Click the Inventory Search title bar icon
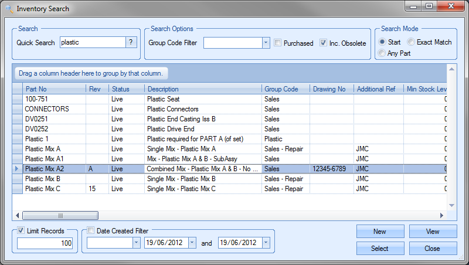Image resolution: width=469 pixels, height=265 pixels. coord(9,9)
